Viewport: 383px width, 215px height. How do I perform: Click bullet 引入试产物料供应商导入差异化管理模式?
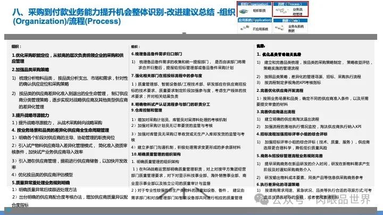[x=70, y=149]
